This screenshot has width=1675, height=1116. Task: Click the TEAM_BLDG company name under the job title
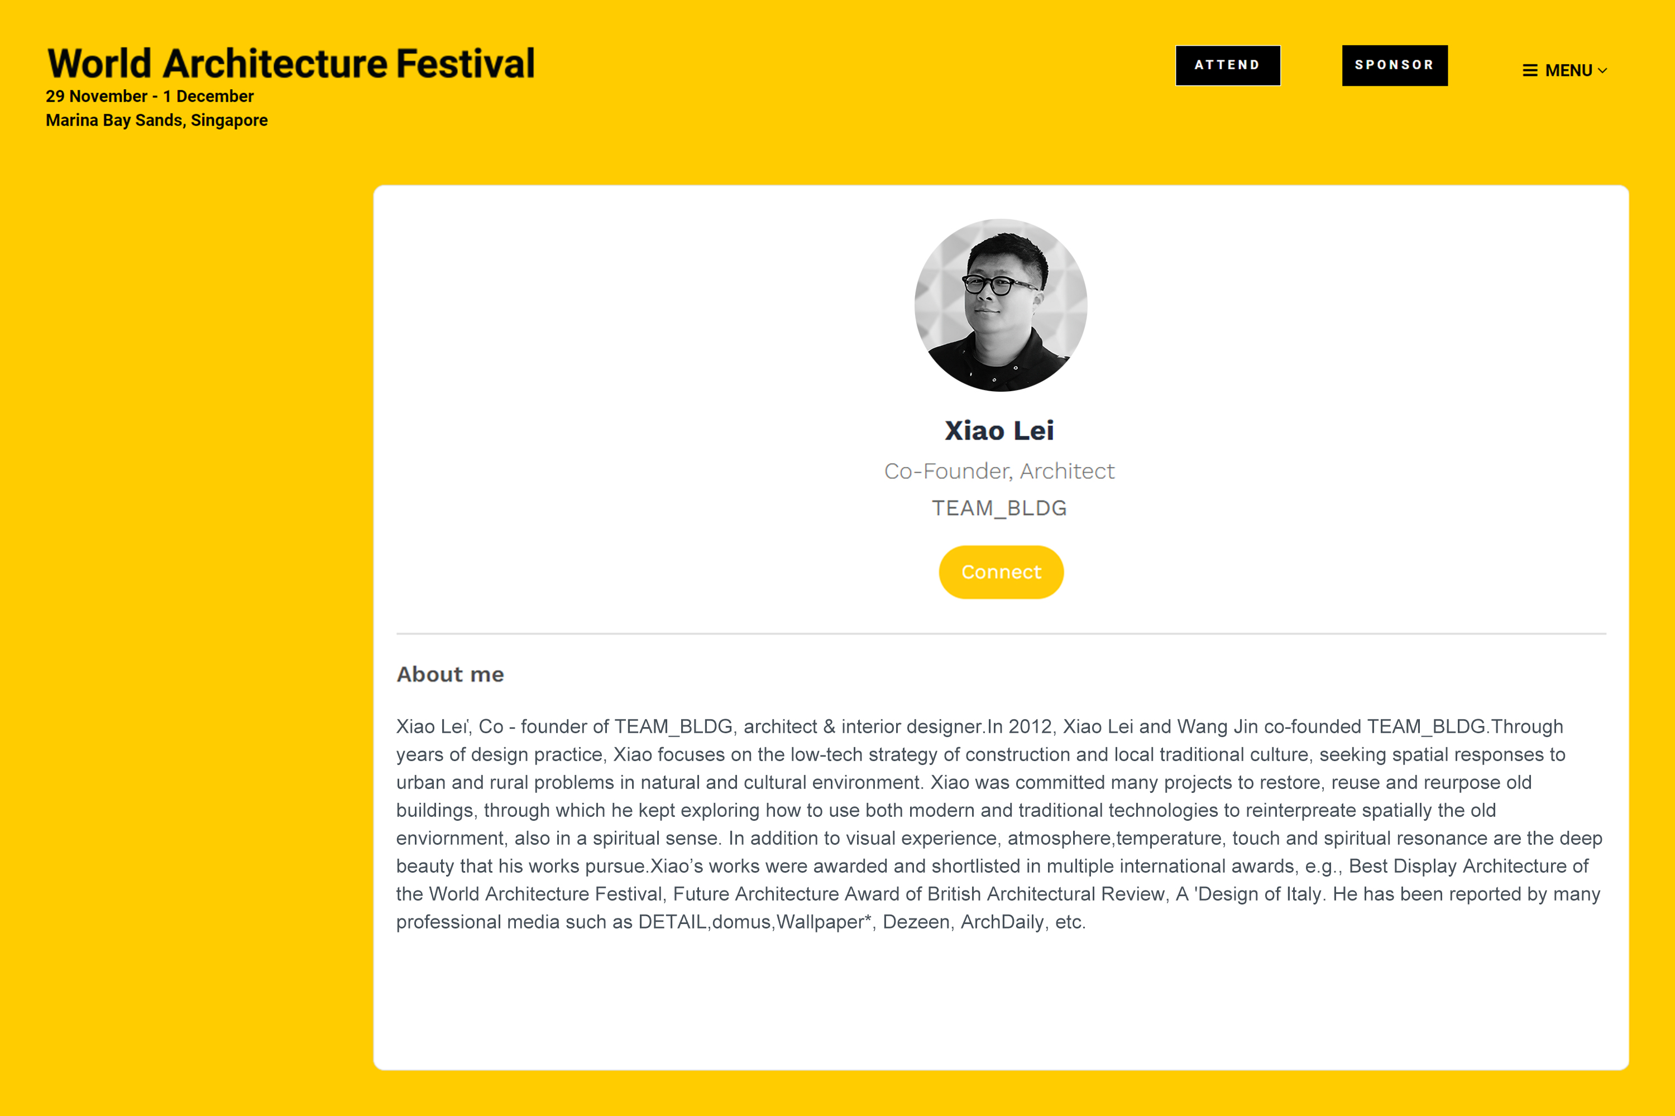999,508
